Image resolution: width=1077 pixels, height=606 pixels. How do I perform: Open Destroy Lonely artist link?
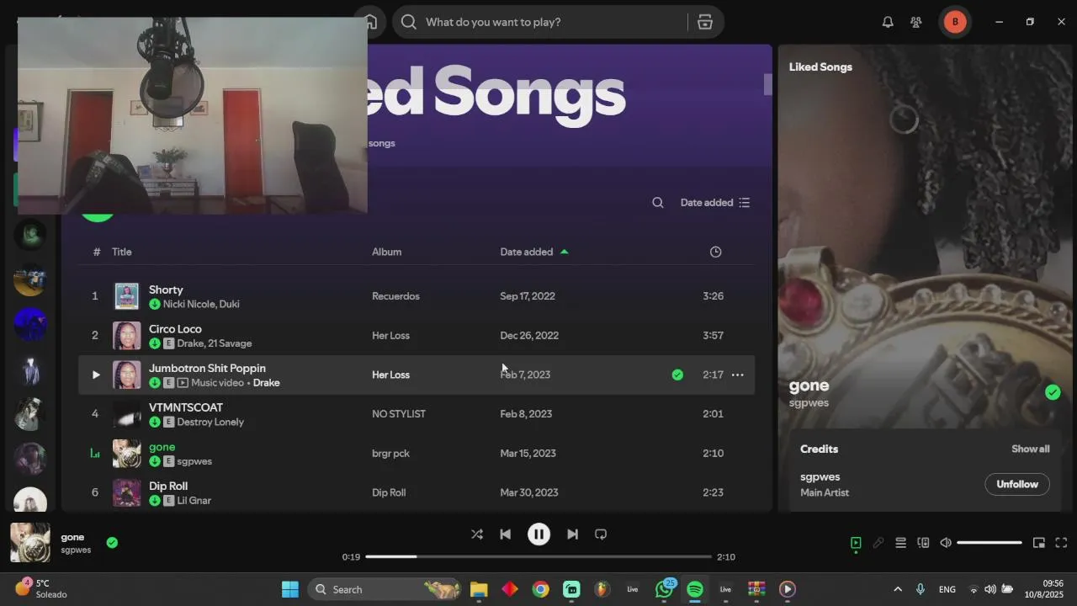point(210,422)
